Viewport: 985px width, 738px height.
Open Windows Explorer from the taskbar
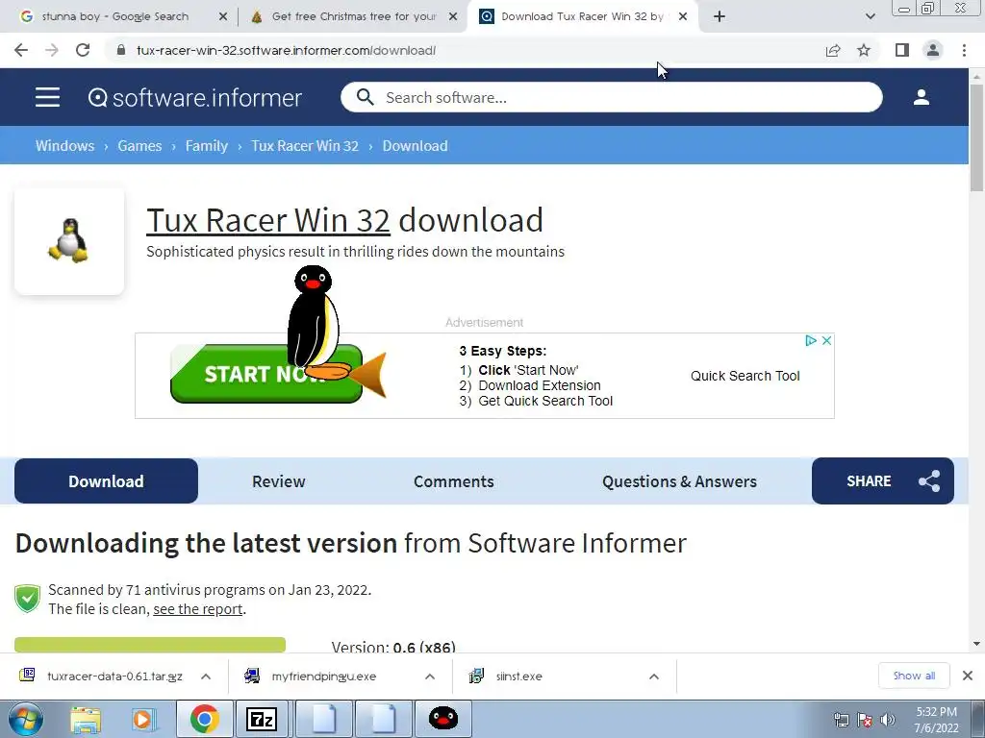[86, 719]
